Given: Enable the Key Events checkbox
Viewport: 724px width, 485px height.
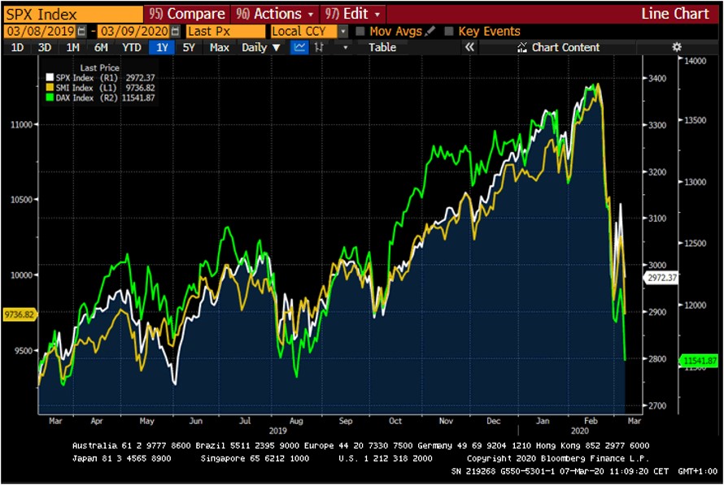Looking at the screenshot, I should (448, 31).
